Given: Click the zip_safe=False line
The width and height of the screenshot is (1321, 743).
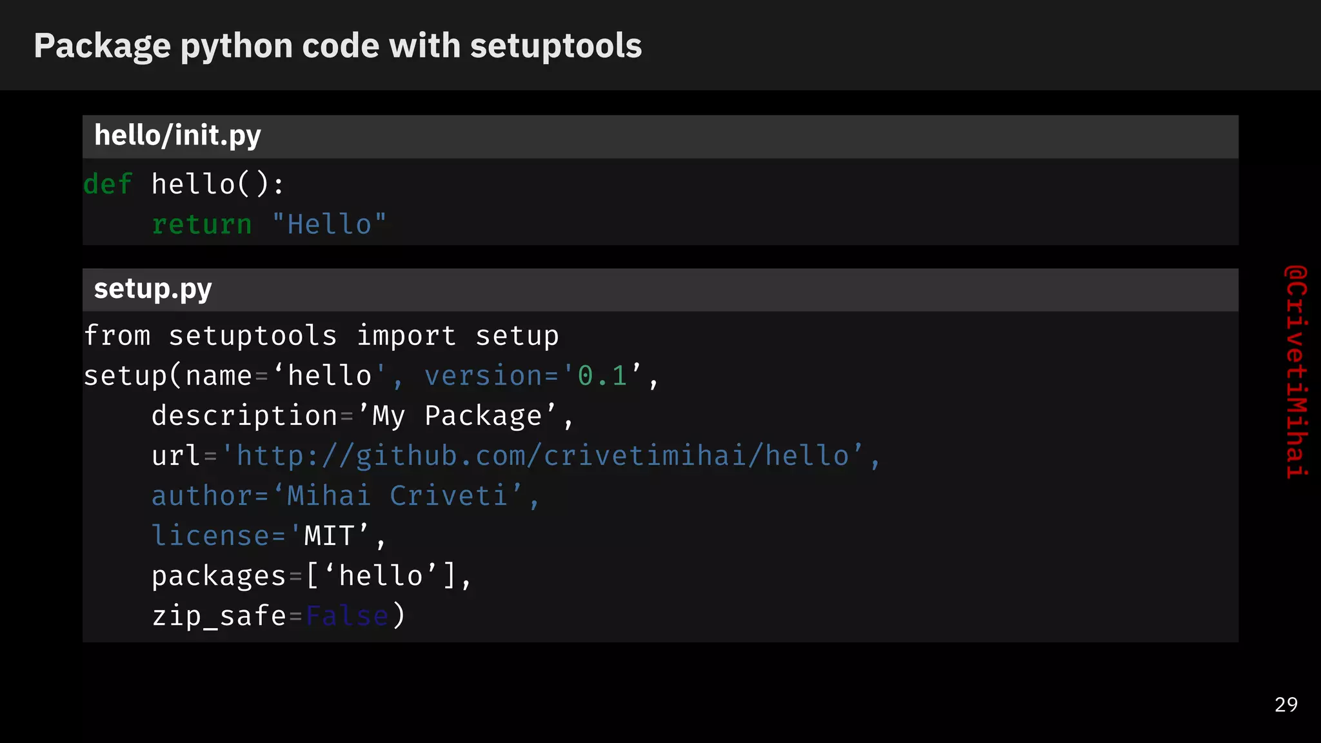Looking at the screenshot, I should 279,616.
